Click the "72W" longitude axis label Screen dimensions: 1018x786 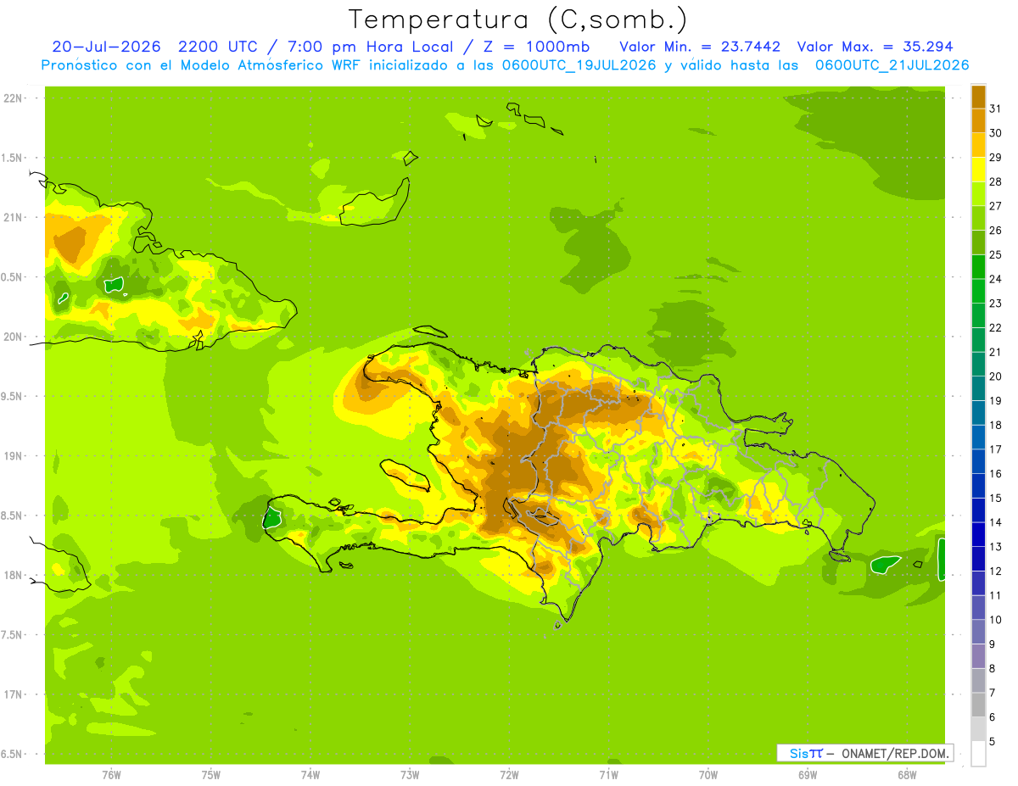509,775
